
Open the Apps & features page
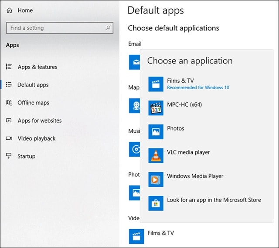pyautogui.click(x=37, y=67)
